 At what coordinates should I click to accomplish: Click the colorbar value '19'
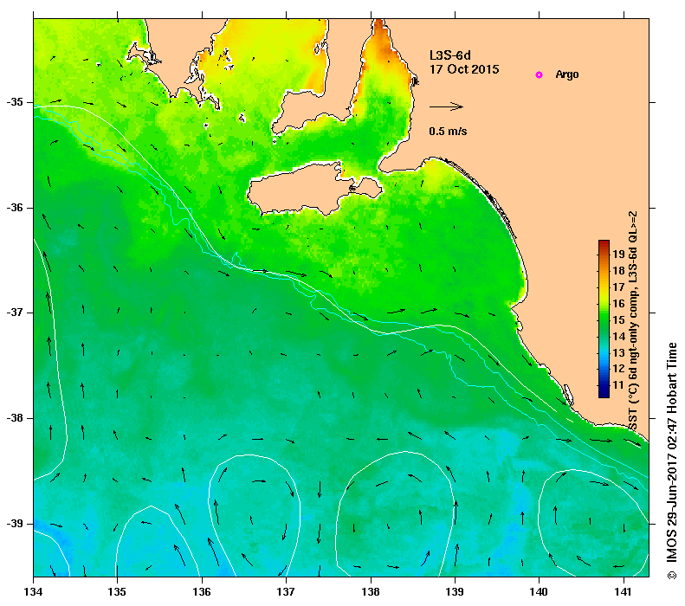618,255
